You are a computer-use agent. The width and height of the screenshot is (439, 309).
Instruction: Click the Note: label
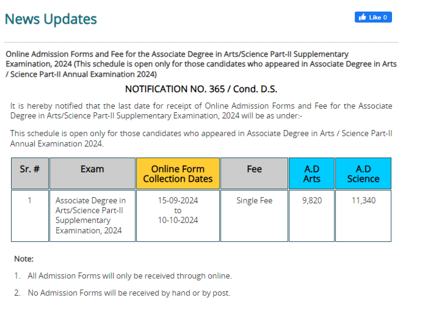pos(24,259)
